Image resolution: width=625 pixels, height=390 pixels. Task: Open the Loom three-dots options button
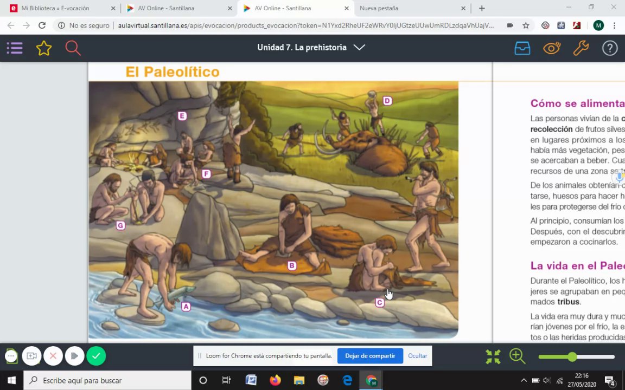[11, 356]
